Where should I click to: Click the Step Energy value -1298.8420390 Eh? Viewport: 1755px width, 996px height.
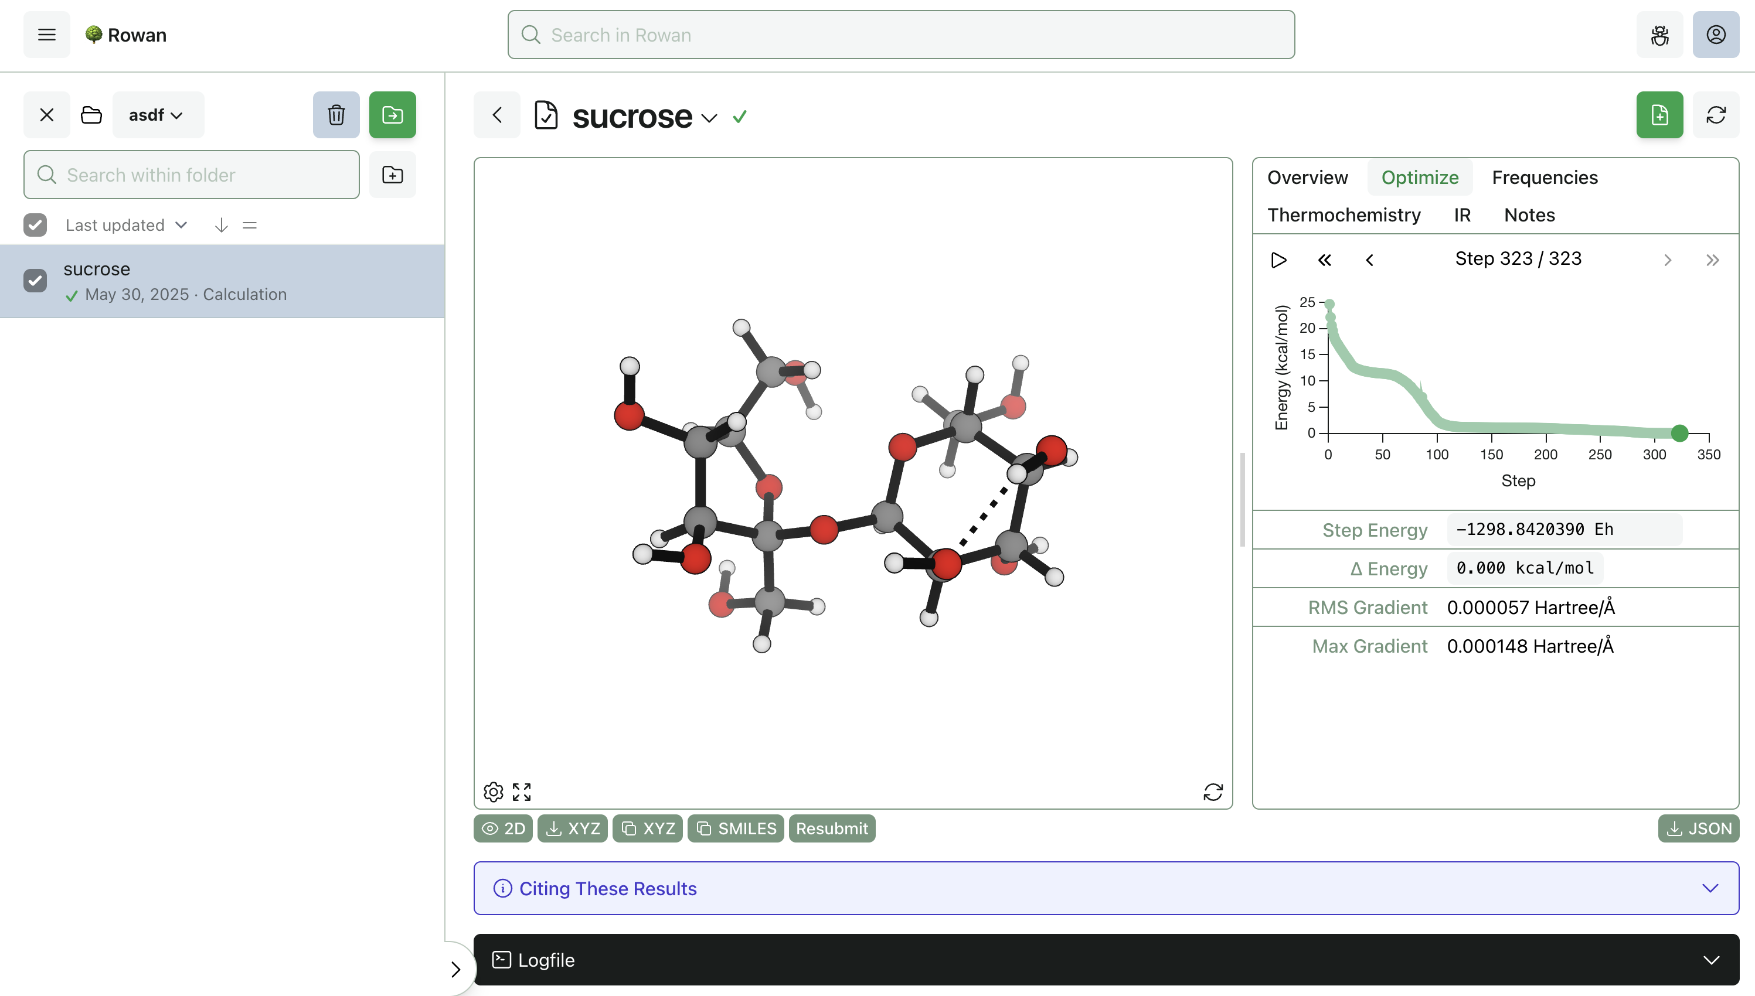[1564, 530]
